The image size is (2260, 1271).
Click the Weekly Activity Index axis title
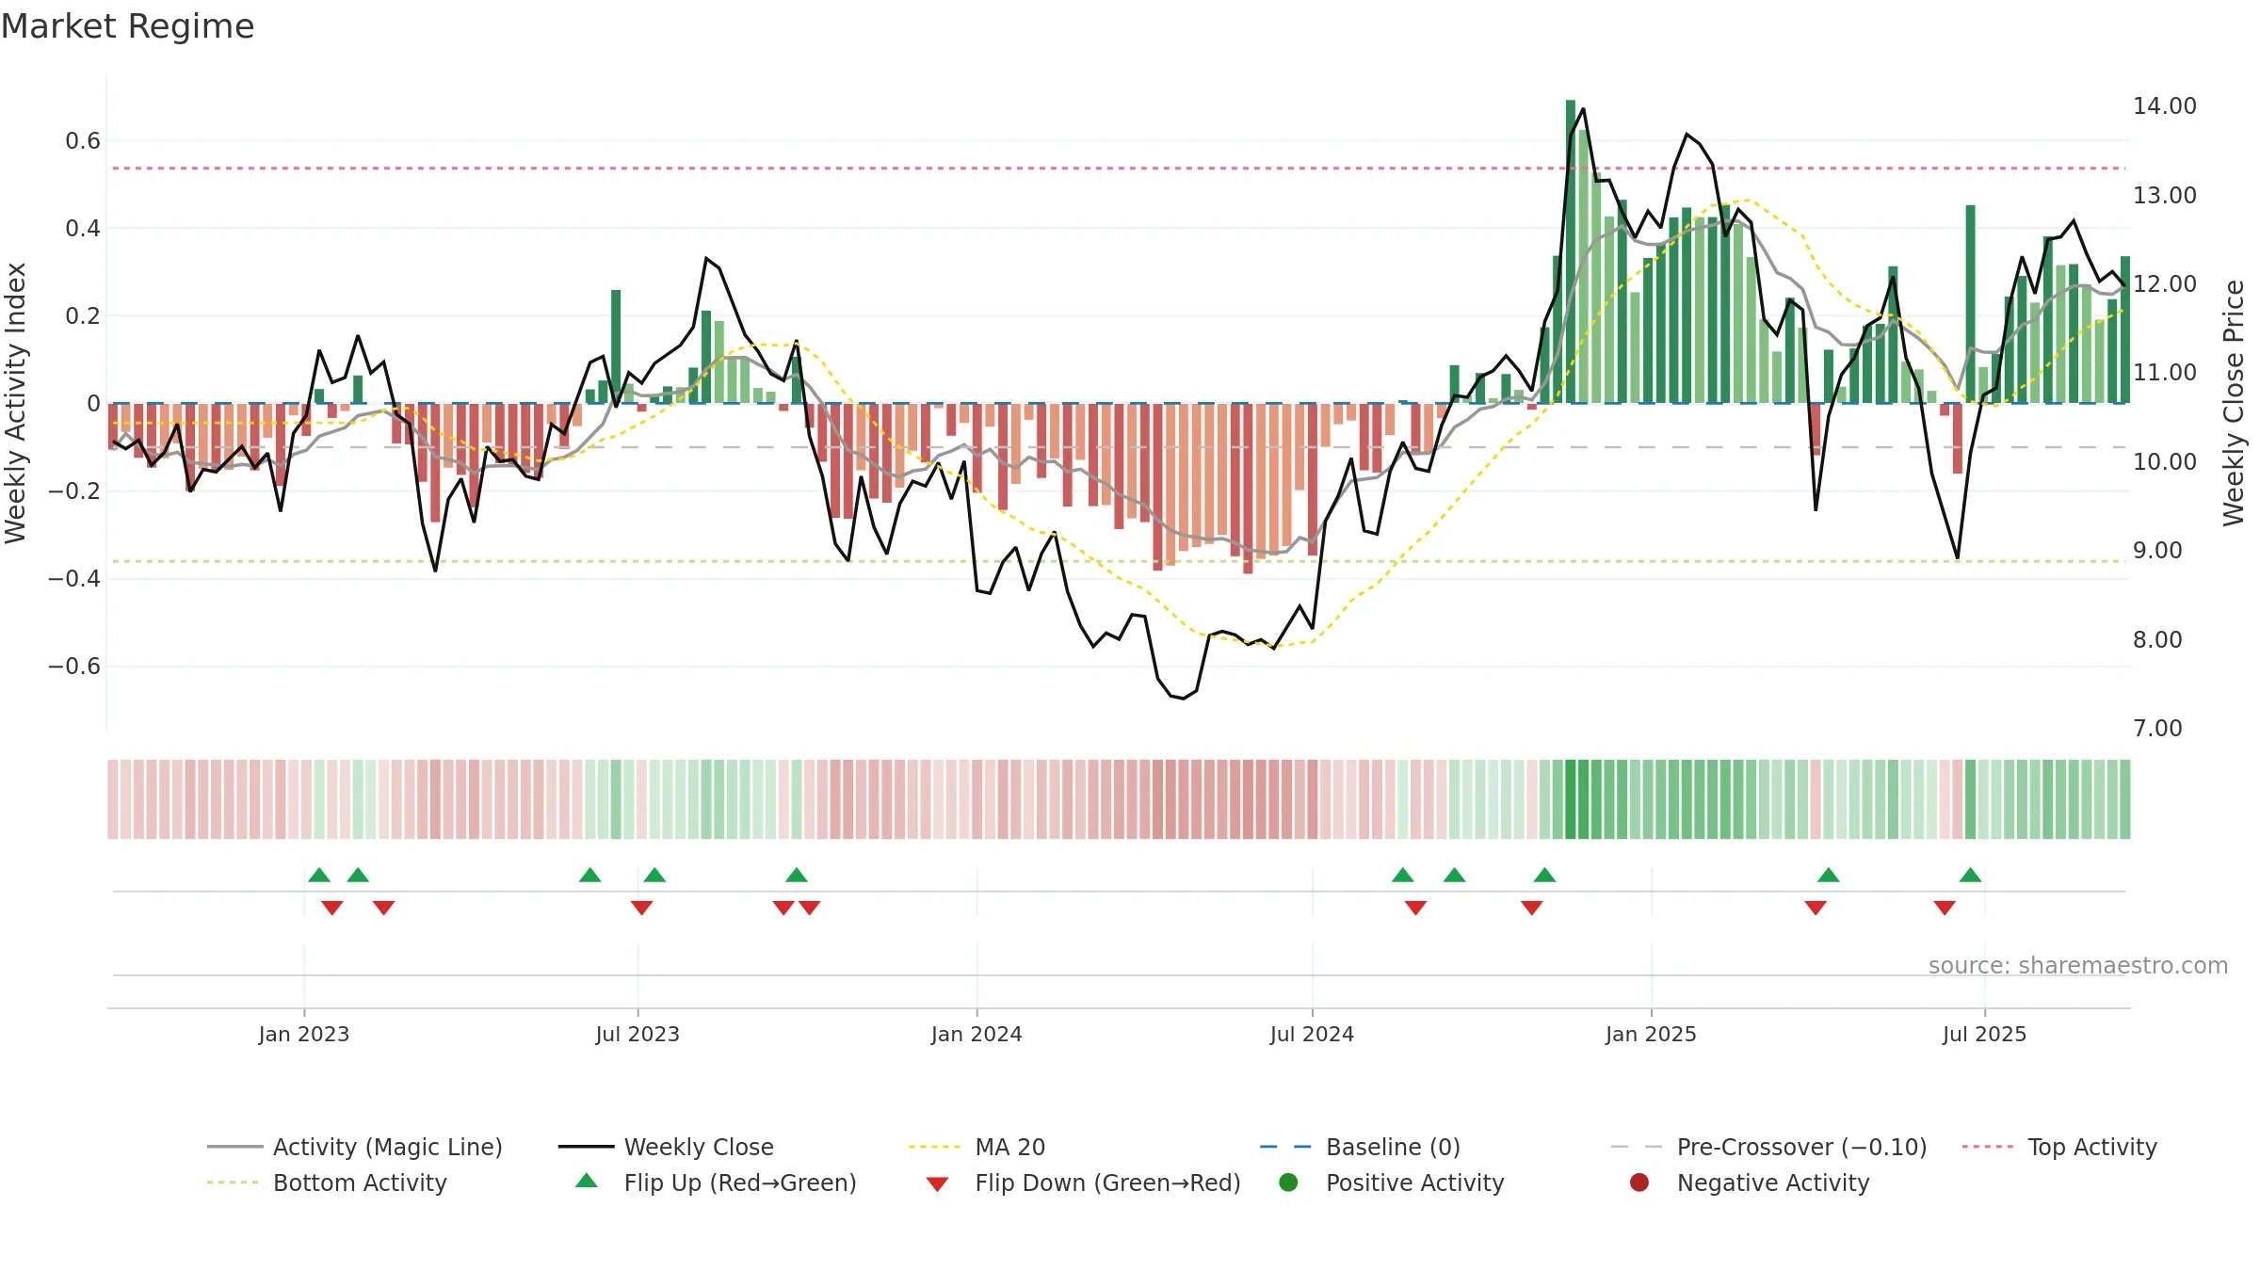point(16,403)
